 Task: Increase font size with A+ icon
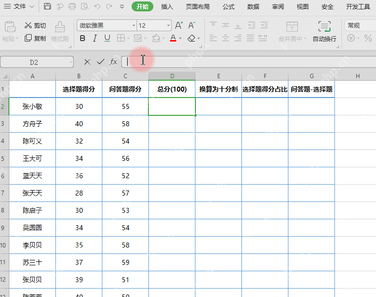point(179,25)
